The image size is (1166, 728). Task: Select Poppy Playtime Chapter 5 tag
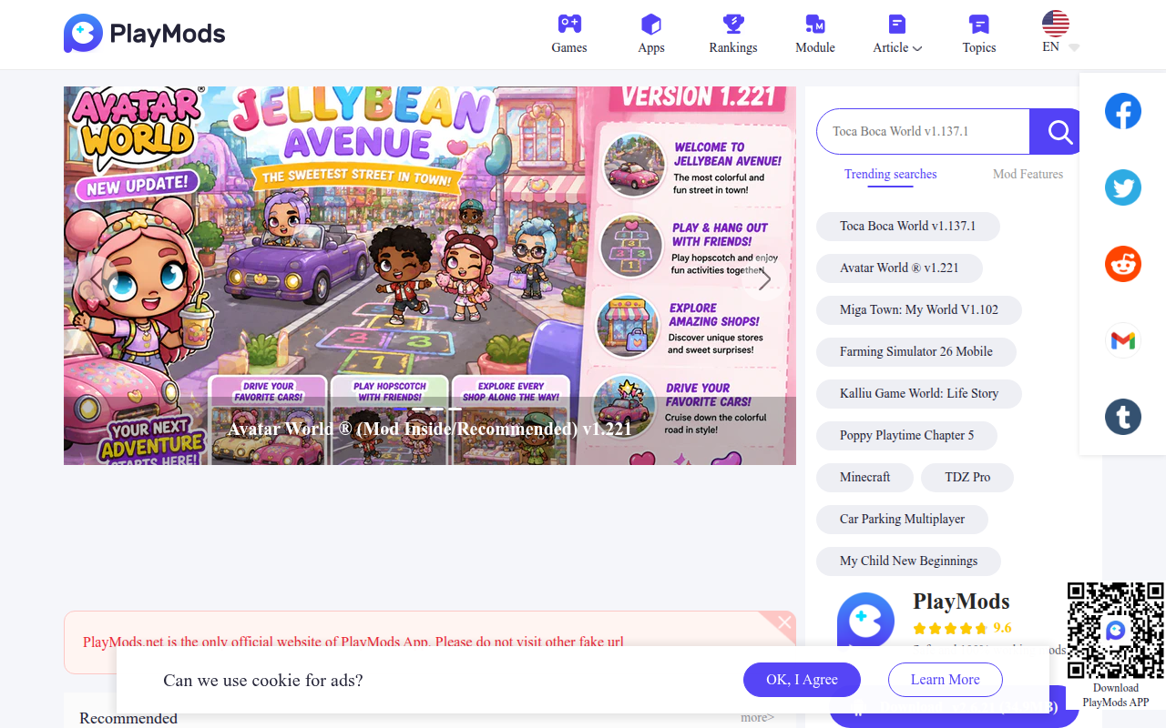(907, 435)
